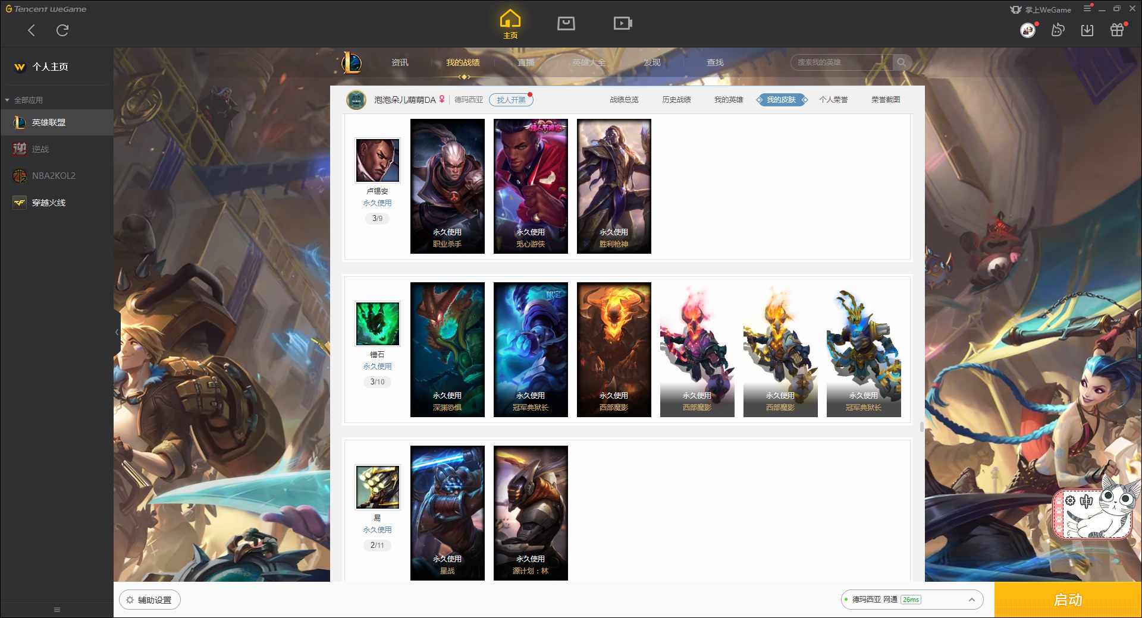
Task: Expand the 德玛西亚 网通 server dropdown
Action: pos(912,600)
